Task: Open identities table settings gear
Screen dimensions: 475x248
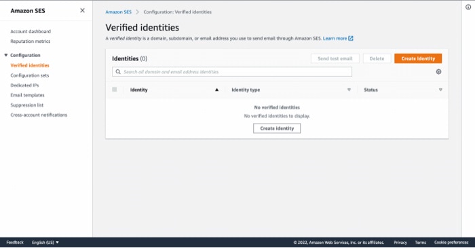Action: (438, 72)
